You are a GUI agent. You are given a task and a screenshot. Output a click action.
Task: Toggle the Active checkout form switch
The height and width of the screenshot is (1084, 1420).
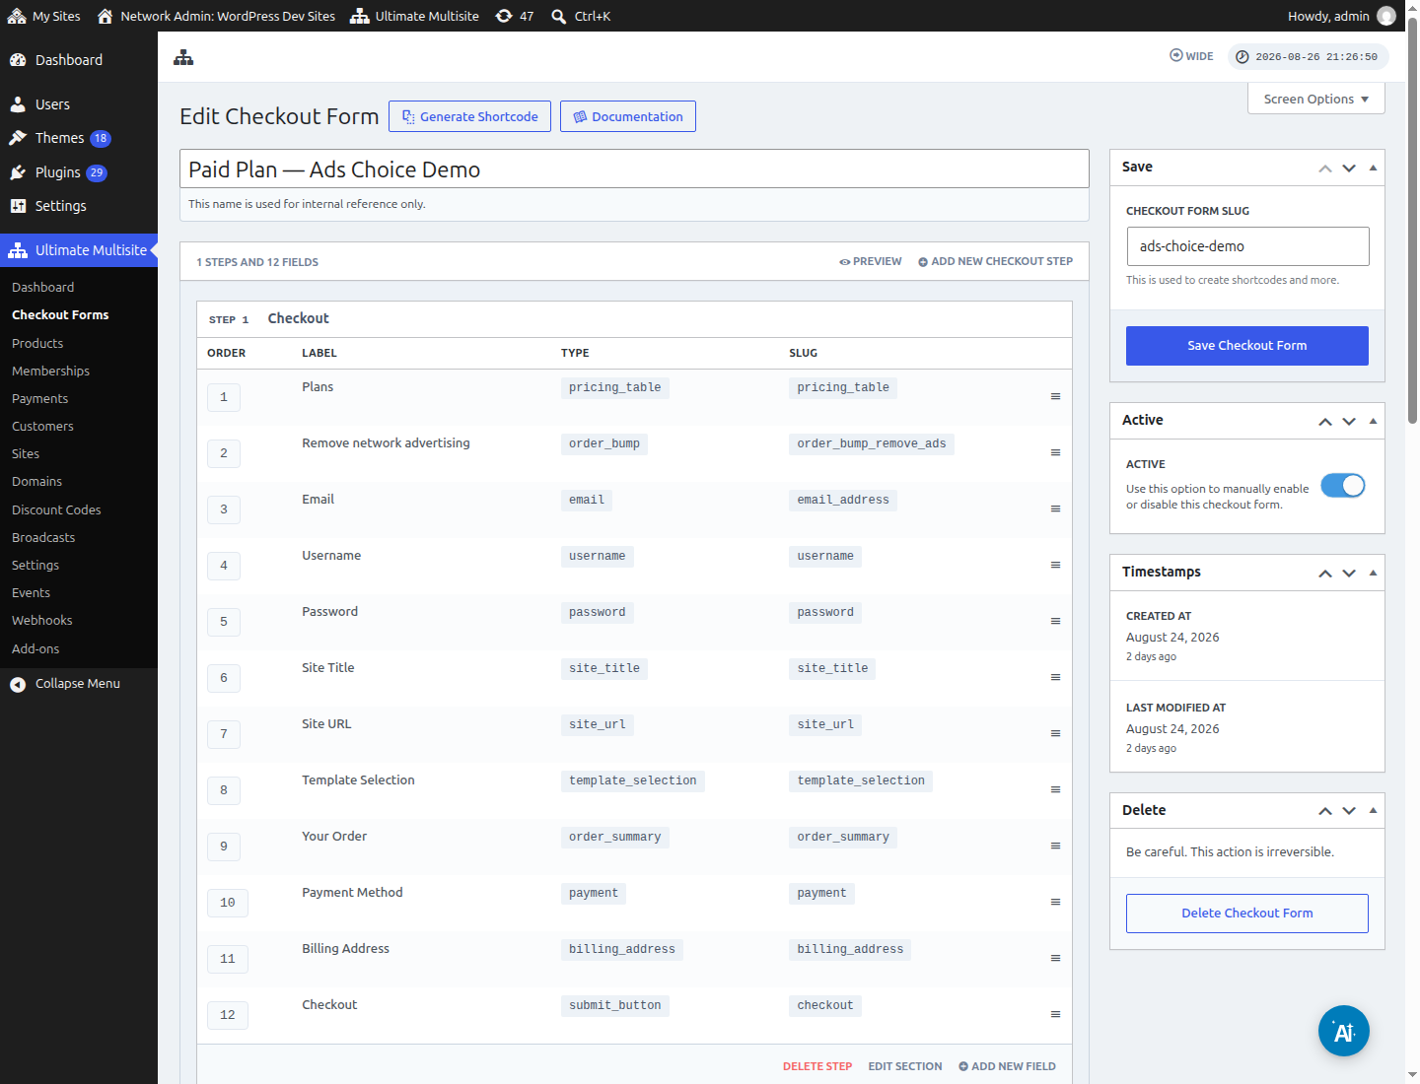point(1343,486)
